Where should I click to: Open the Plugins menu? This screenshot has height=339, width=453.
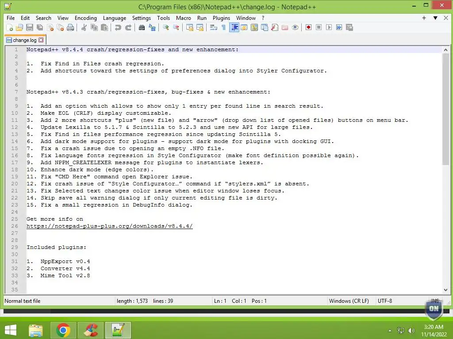click(221, 18)
